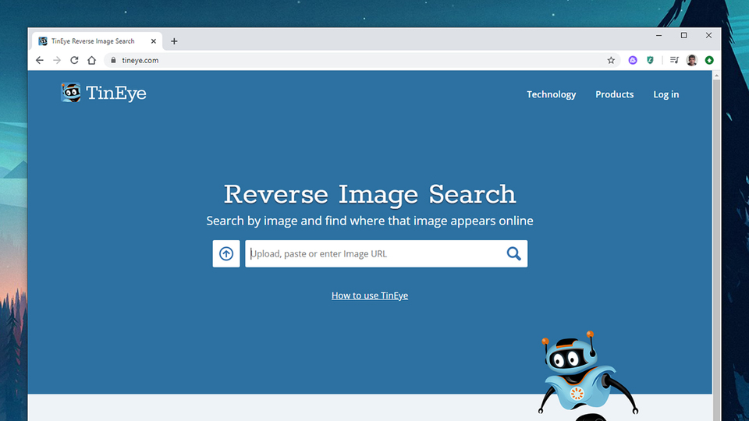Select the TinEye Reverse Image Search tab
Viewport: 749px width, 421px height.
98,41
